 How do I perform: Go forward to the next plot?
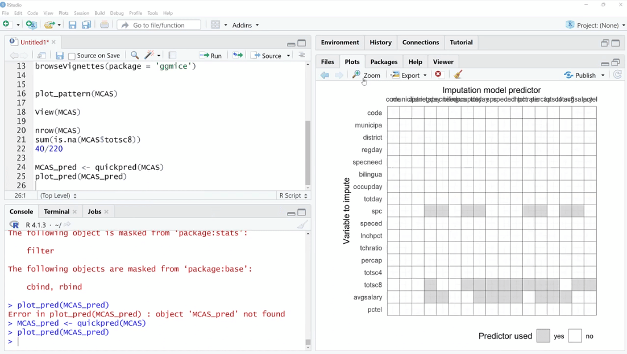[339, 75]
